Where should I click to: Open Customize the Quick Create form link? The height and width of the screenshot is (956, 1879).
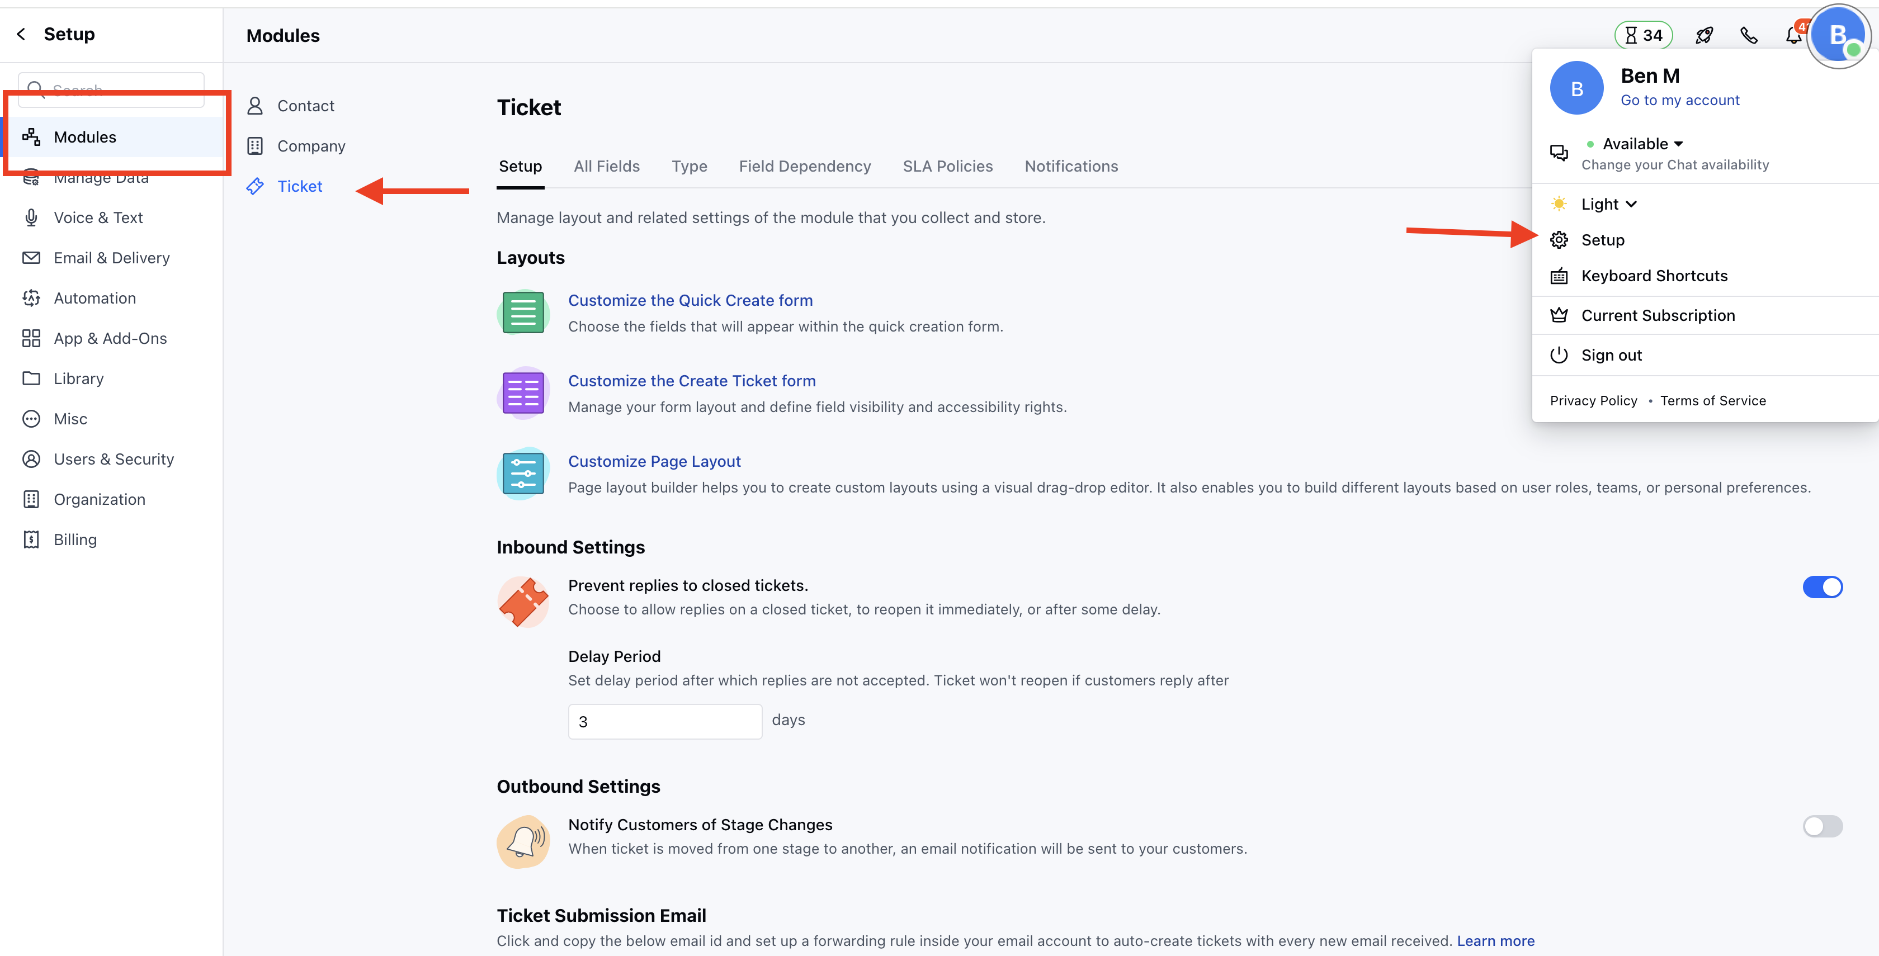click(690, 300)
